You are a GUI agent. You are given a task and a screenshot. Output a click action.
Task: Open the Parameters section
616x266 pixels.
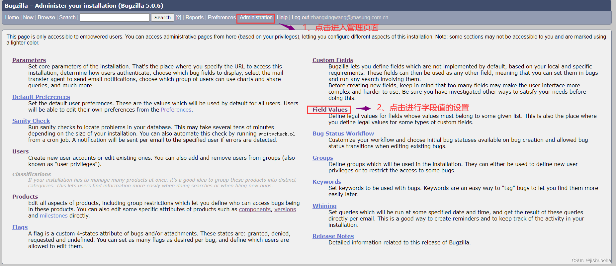pos(29,60)
